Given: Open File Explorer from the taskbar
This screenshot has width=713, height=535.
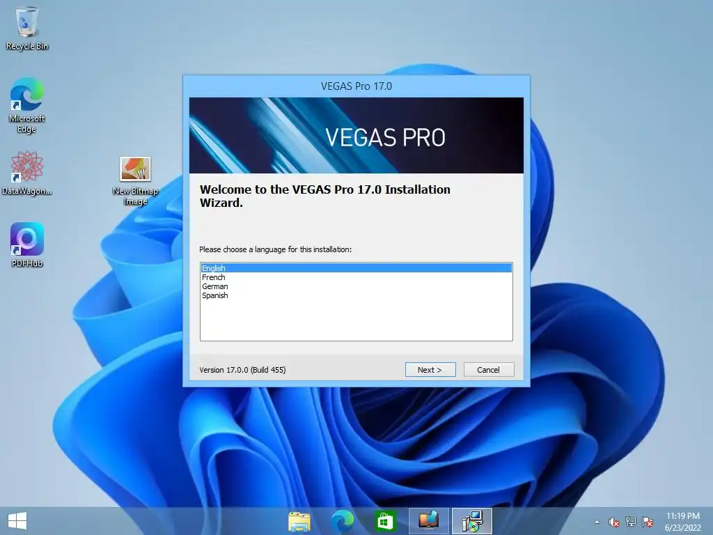Looking at the screenshot, I should (x=299, y=521).
